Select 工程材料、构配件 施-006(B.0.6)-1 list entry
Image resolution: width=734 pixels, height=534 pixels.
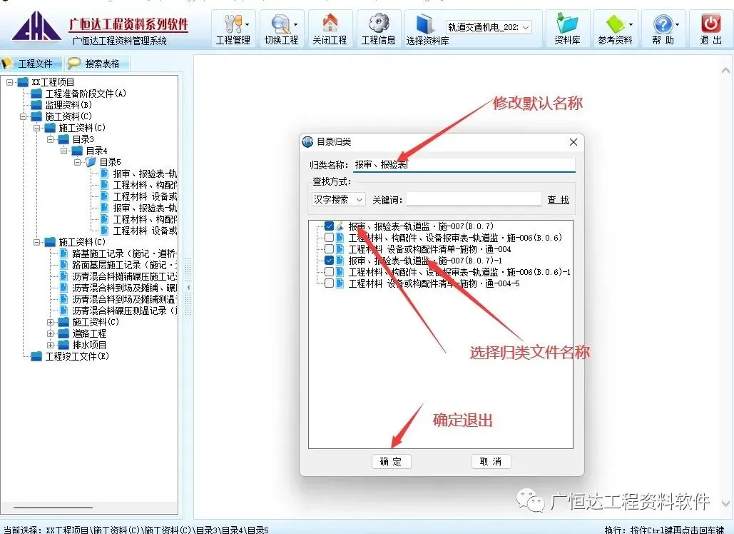(459, 272)
